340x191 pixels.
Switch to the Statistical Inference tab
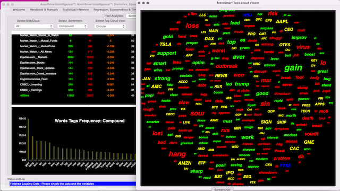click(x=75, y=10)
